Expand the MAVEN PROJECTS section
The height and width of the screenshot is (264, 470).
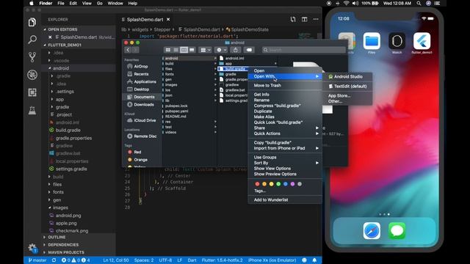(x=66, y=252)
